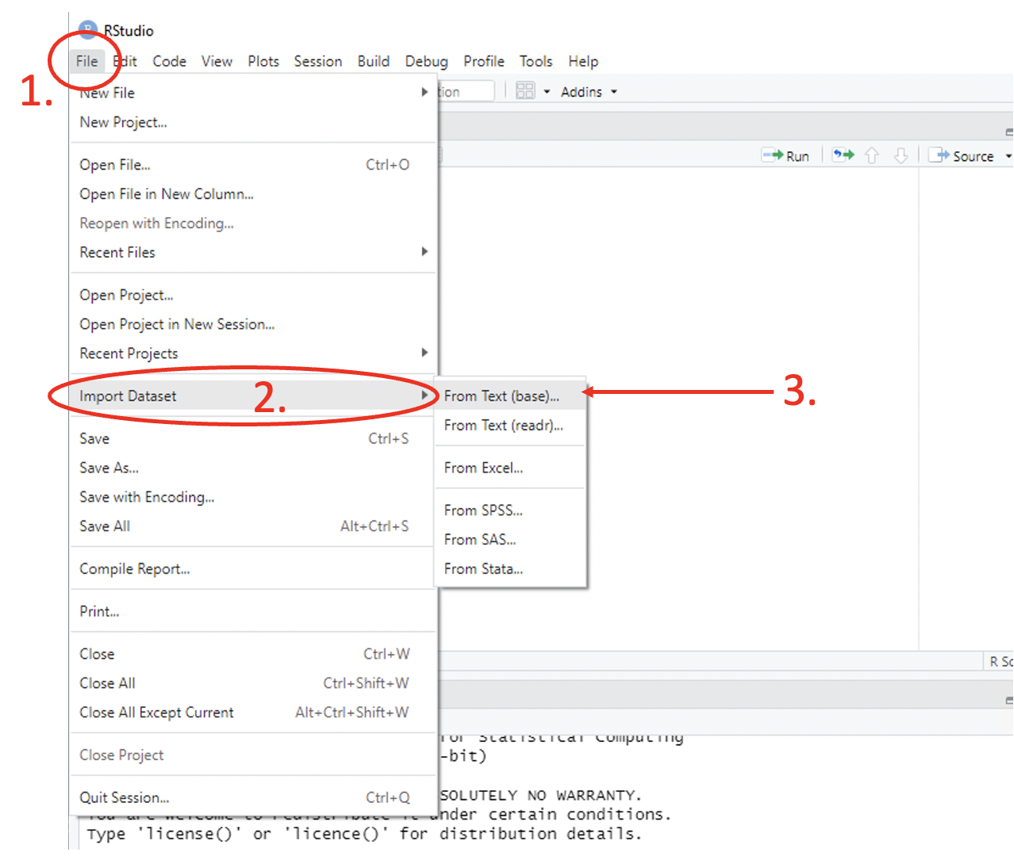Click the RStudio title bar logo
Viewport: 1014px width, 856px height.
(x=88, y=30)
